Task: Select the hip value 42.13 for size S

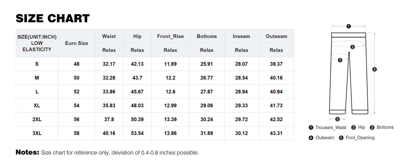Action: pyautogui.click(x=137, y=64)
